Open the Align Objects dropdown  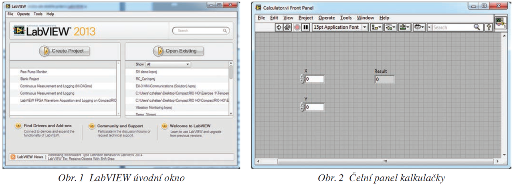377,28
